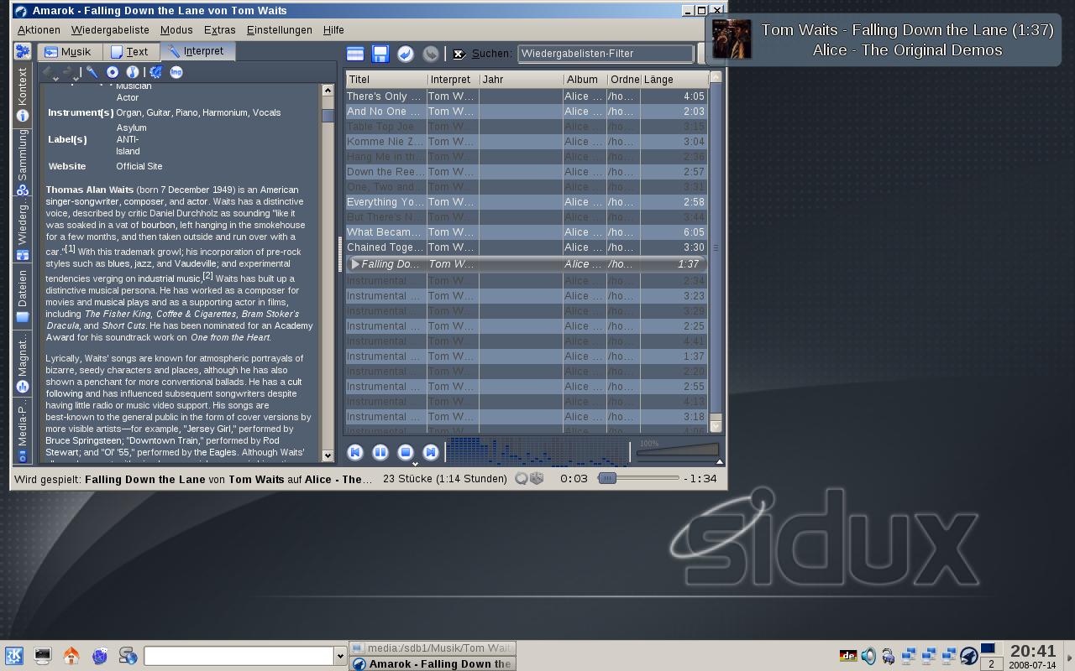
Task: Select the track 'And No One ...'
Action: click(x=527, y=112)
